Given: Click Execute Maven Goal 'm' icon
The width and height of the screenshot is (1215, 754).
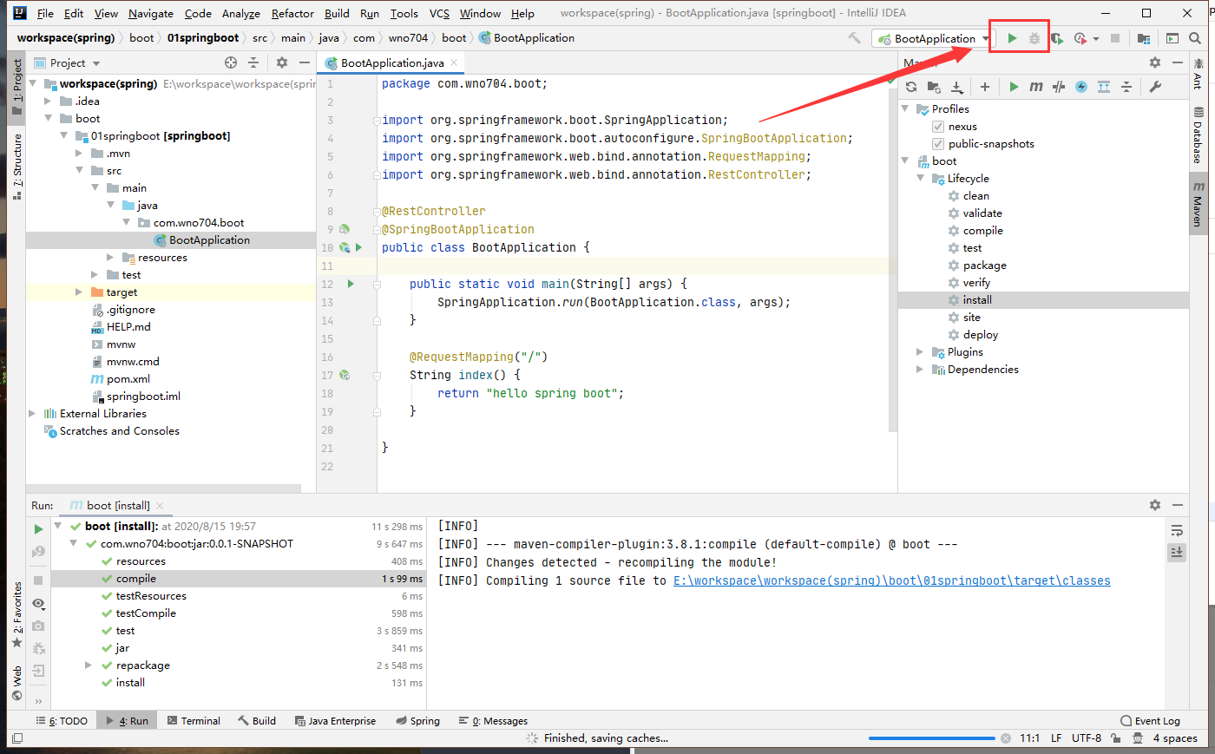Looking at the screenshot, I should point(1036,87).
